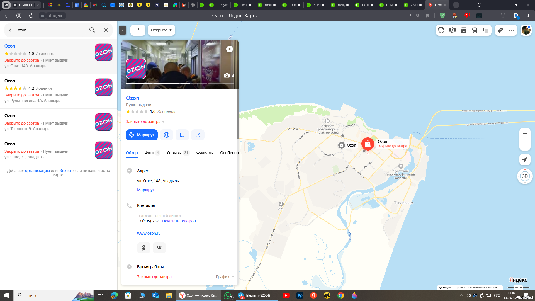Build a route with the Маршрут button
Screen dimensions: 535x301
point(142,135)
